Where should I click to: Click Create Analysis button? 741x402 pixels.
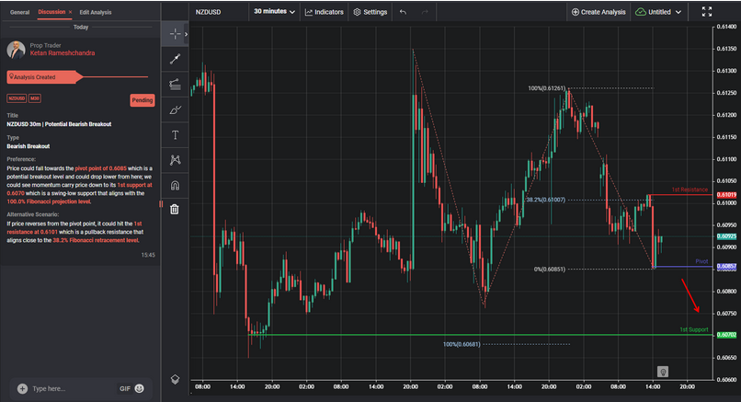pyautogui.click(x=598, y=12)
